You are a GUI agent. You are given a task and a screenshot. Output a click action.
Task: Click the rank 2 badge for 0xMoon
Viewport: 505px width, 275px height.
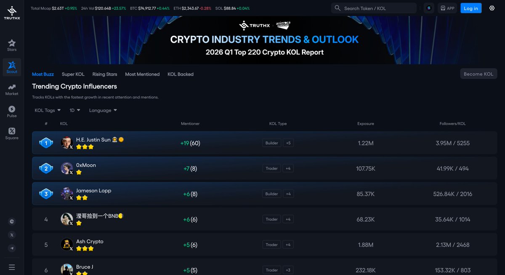pos(46,168)
